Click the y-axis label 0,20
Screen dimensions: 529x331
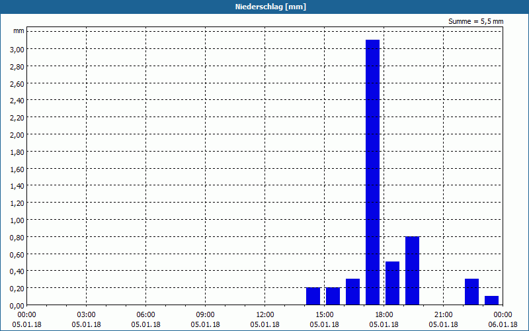point(17,289)
